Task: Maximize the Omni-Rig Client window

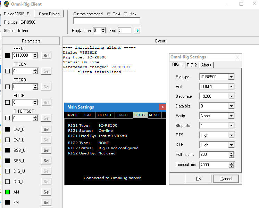Action: pos(241,4)
